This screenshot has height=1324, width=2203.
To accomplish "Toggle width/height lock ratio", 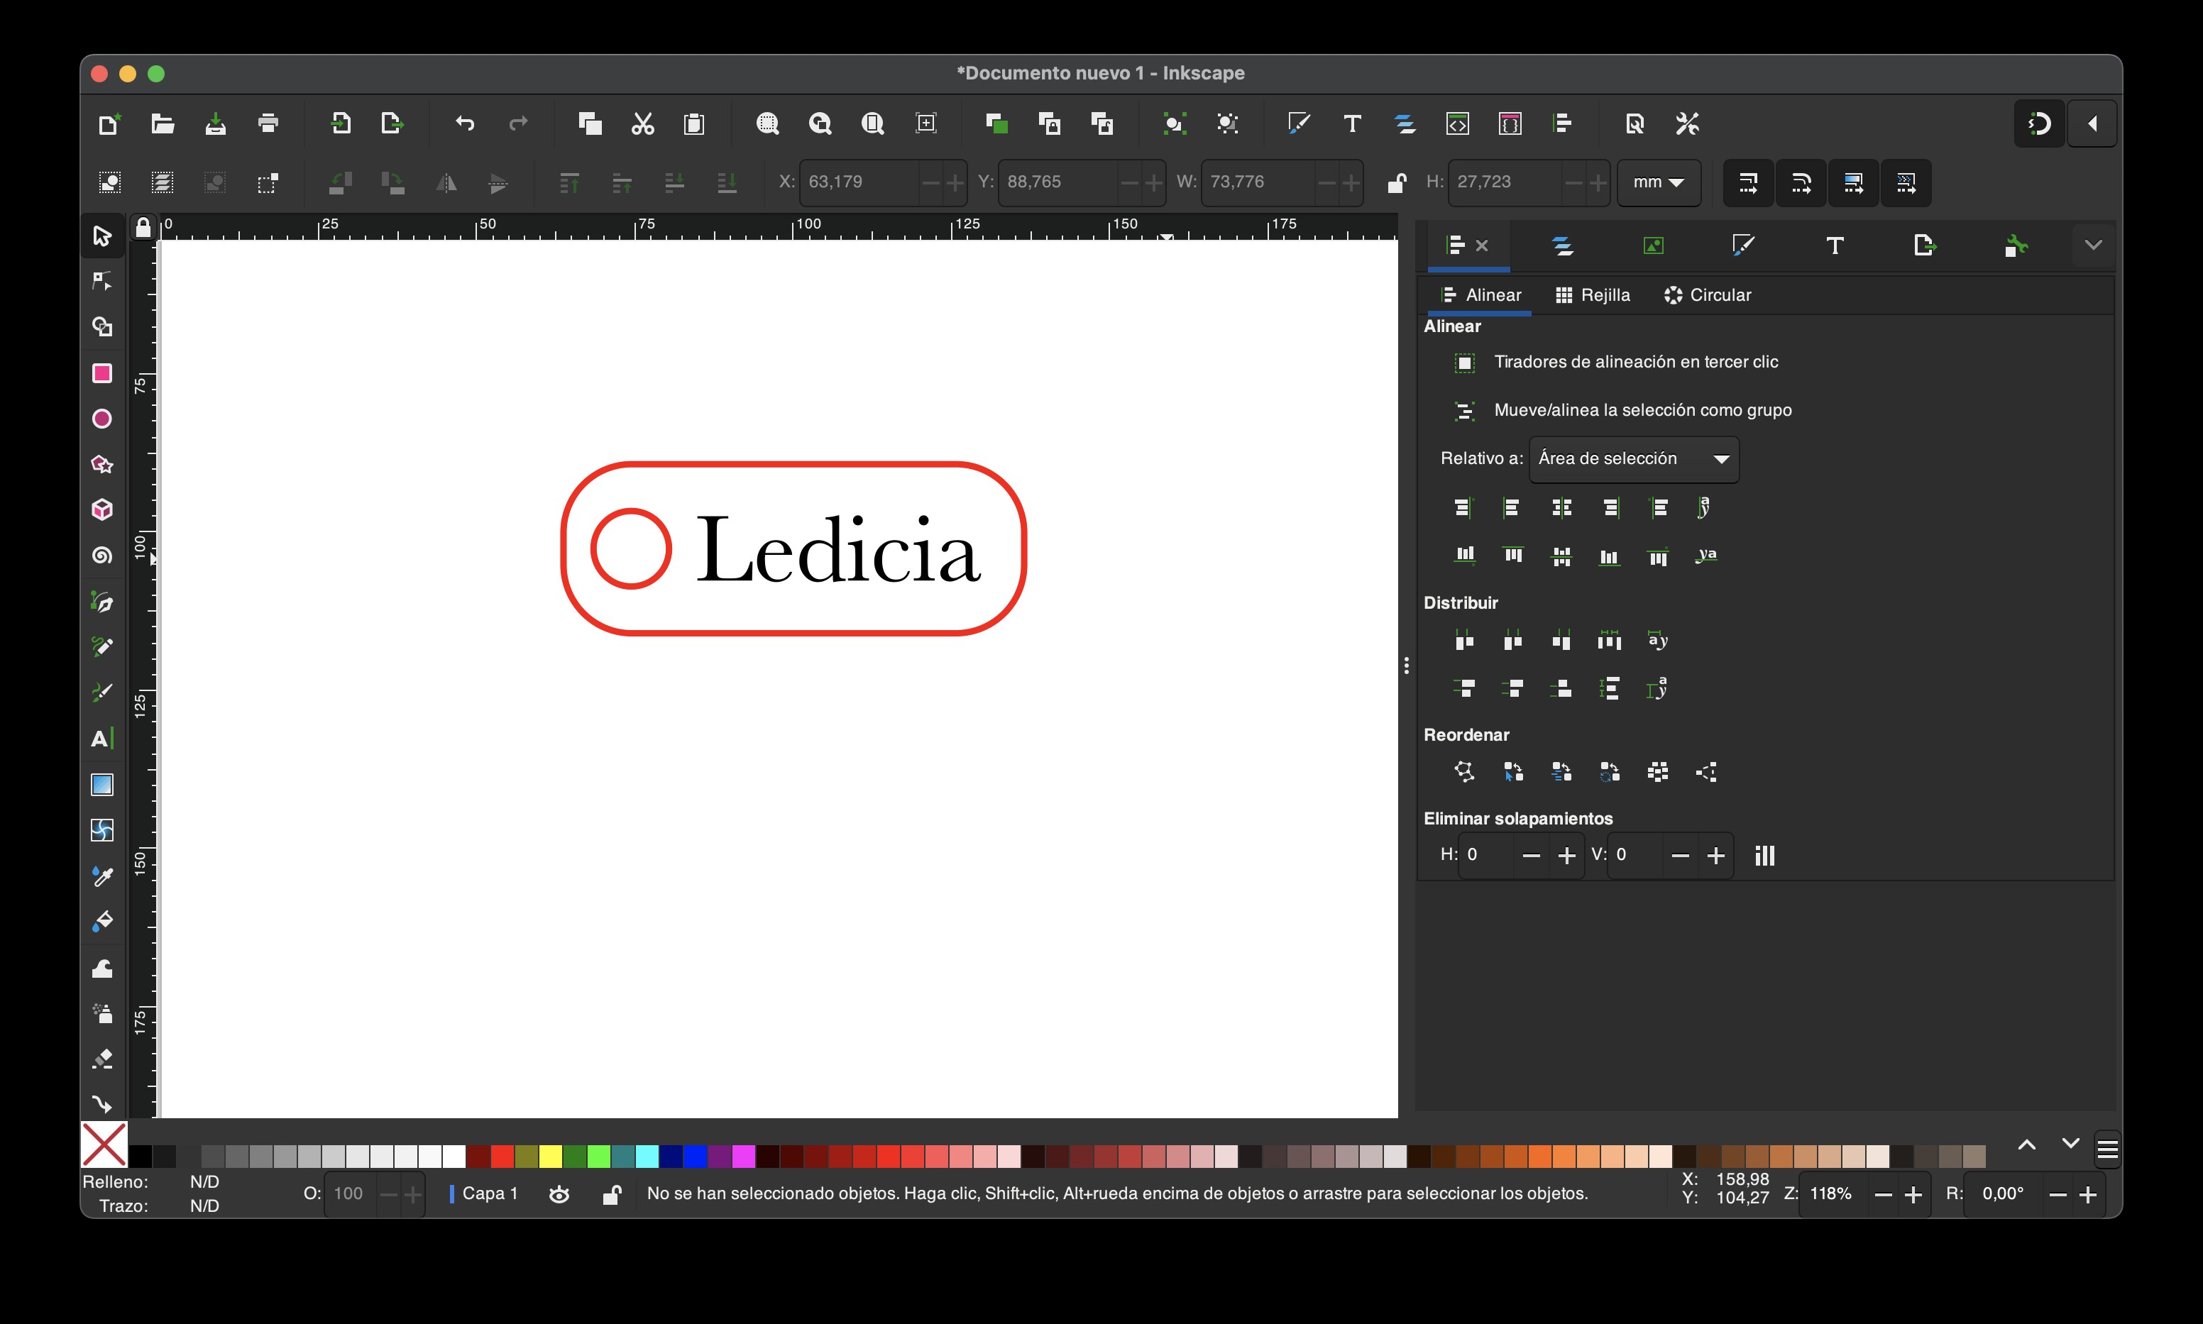I will 1397,182.
